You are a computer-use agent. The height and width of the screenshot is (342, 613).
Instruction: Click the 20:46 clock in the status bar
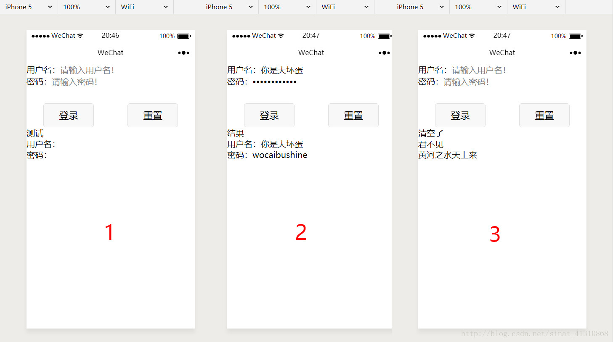[110, 36]
